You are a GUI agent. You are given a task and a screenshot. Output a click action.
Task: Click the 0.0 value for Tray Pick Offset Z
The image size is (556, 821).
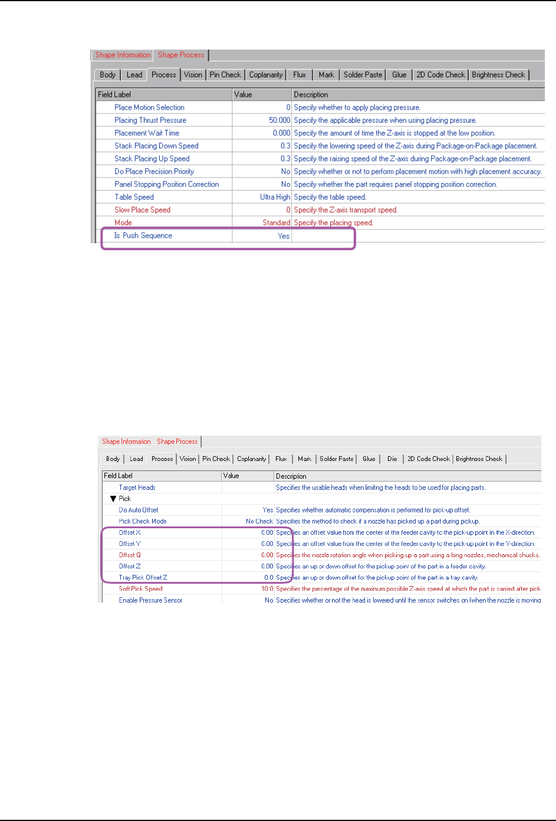(268, 577)
